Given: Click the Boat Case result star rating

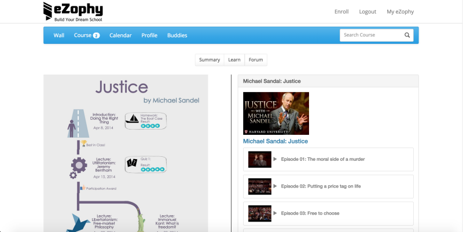Looking at the screenshot, I should click(x=150, y=126).
